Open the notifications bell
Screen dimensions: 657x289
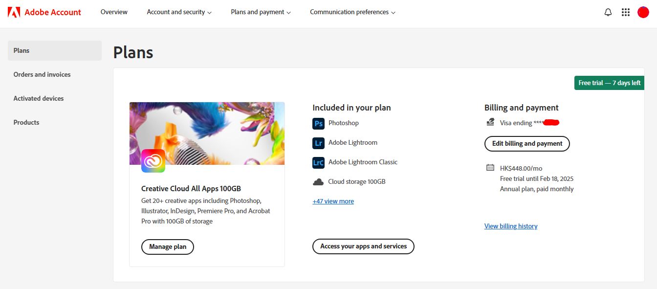pyautogui.click(x=608, y=12)
